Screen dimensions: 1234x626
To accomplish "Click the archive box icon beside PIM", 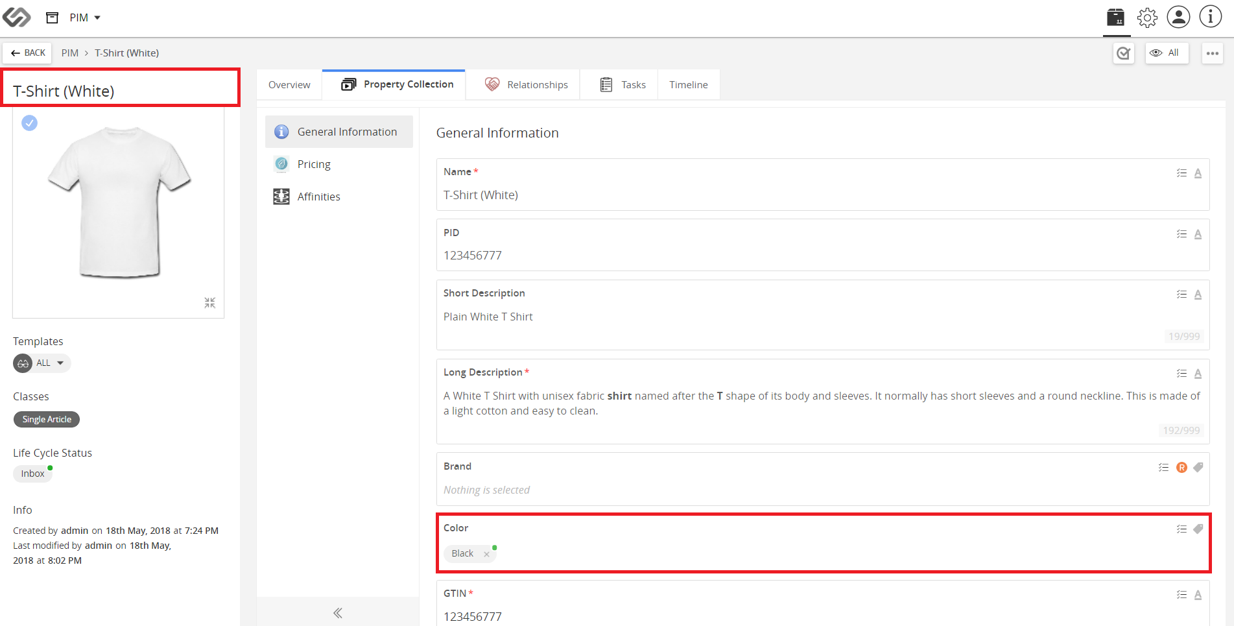I will click(53, 18).
